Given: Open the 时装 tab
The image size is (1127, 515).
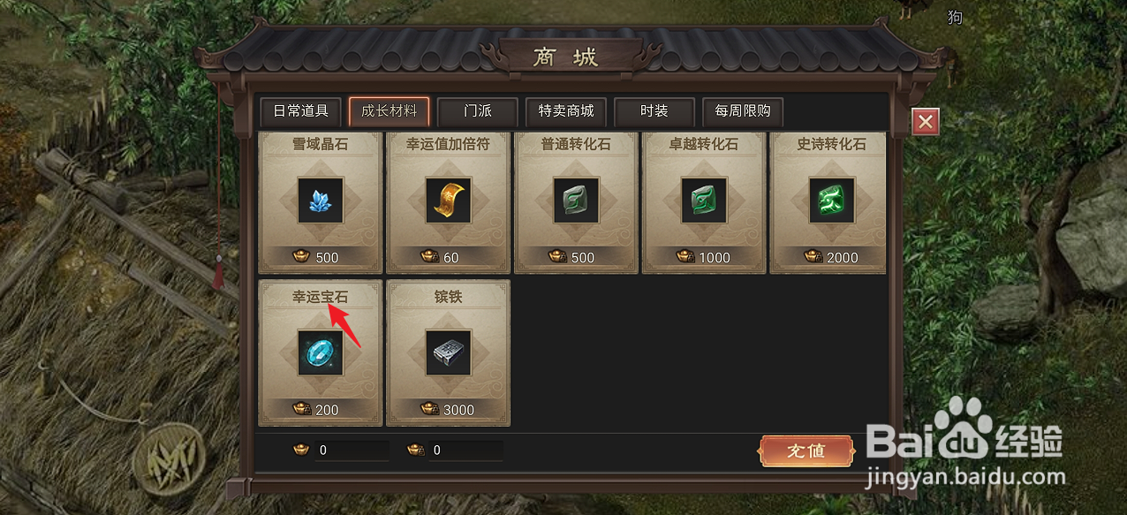Looking at the screenshot, I should click(x=654, y=111).
